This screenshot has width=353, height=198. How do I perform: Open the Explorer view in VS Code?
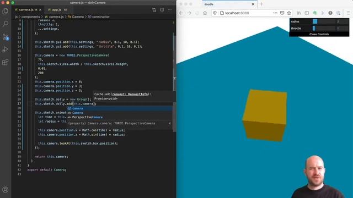5,11
